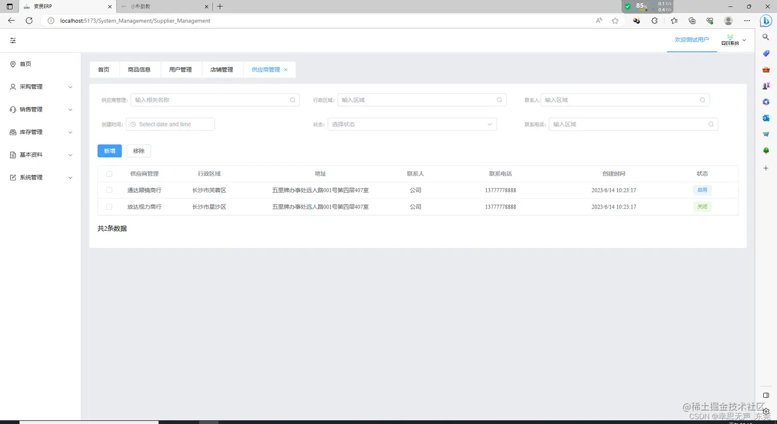Open the 选择状态 dropdown
Viewport: 777px width, 424px height.
(412, 124)
